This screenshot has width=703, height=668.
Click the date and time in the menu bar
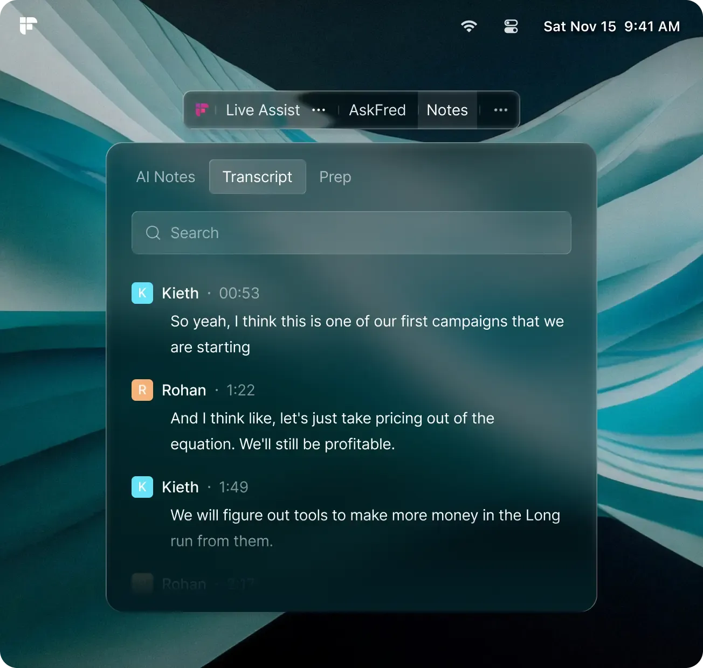611,26
